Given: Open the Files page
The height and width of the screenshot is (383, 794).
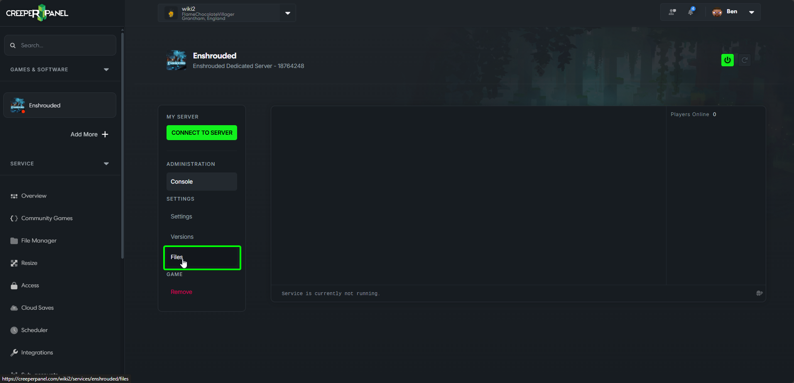Looking at the screenshot, I should (x=202, y=257).
